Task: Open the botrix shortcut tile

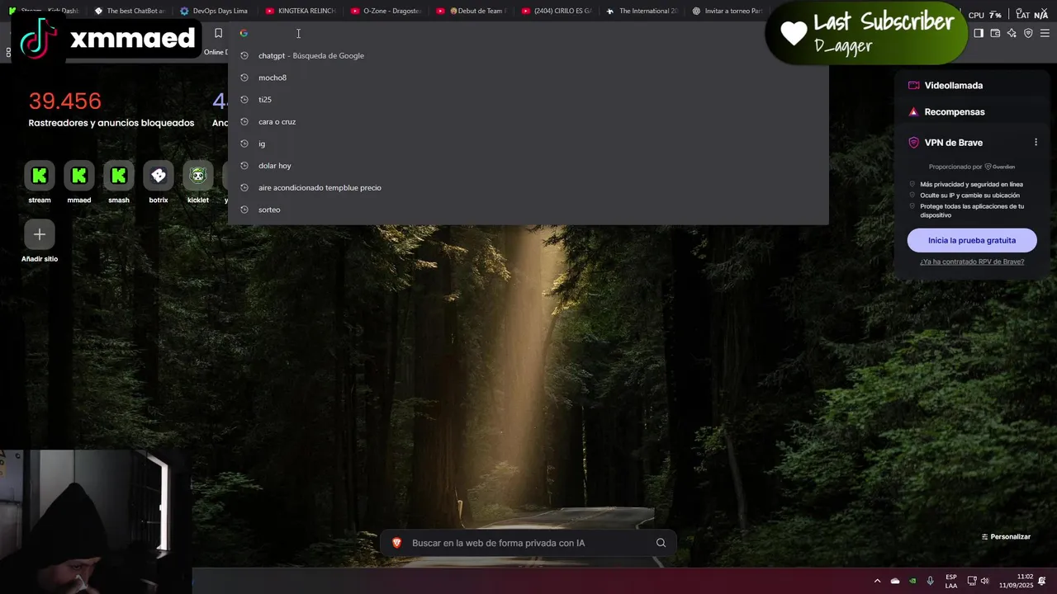Action: pyautogui.click(x=159, y=176)
